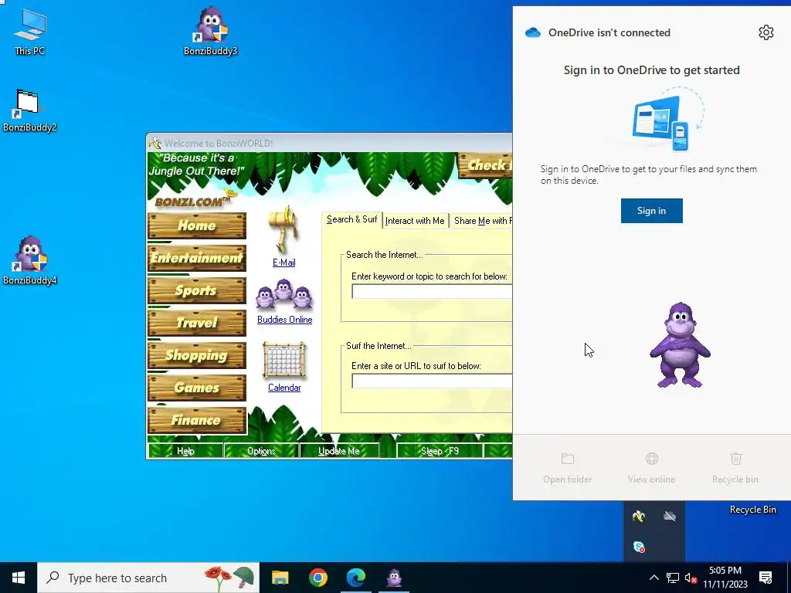
Task: Click the Games wooden sign button
Action: [x=197, y=388]
